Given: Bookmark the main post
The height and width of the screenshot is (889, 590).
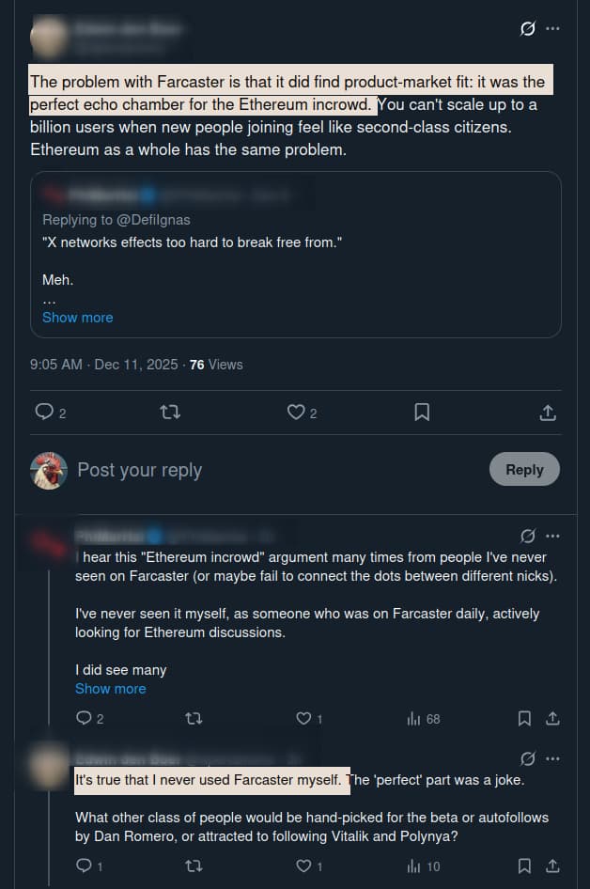Looking at the screenshot, I should [x=422, y=412].
